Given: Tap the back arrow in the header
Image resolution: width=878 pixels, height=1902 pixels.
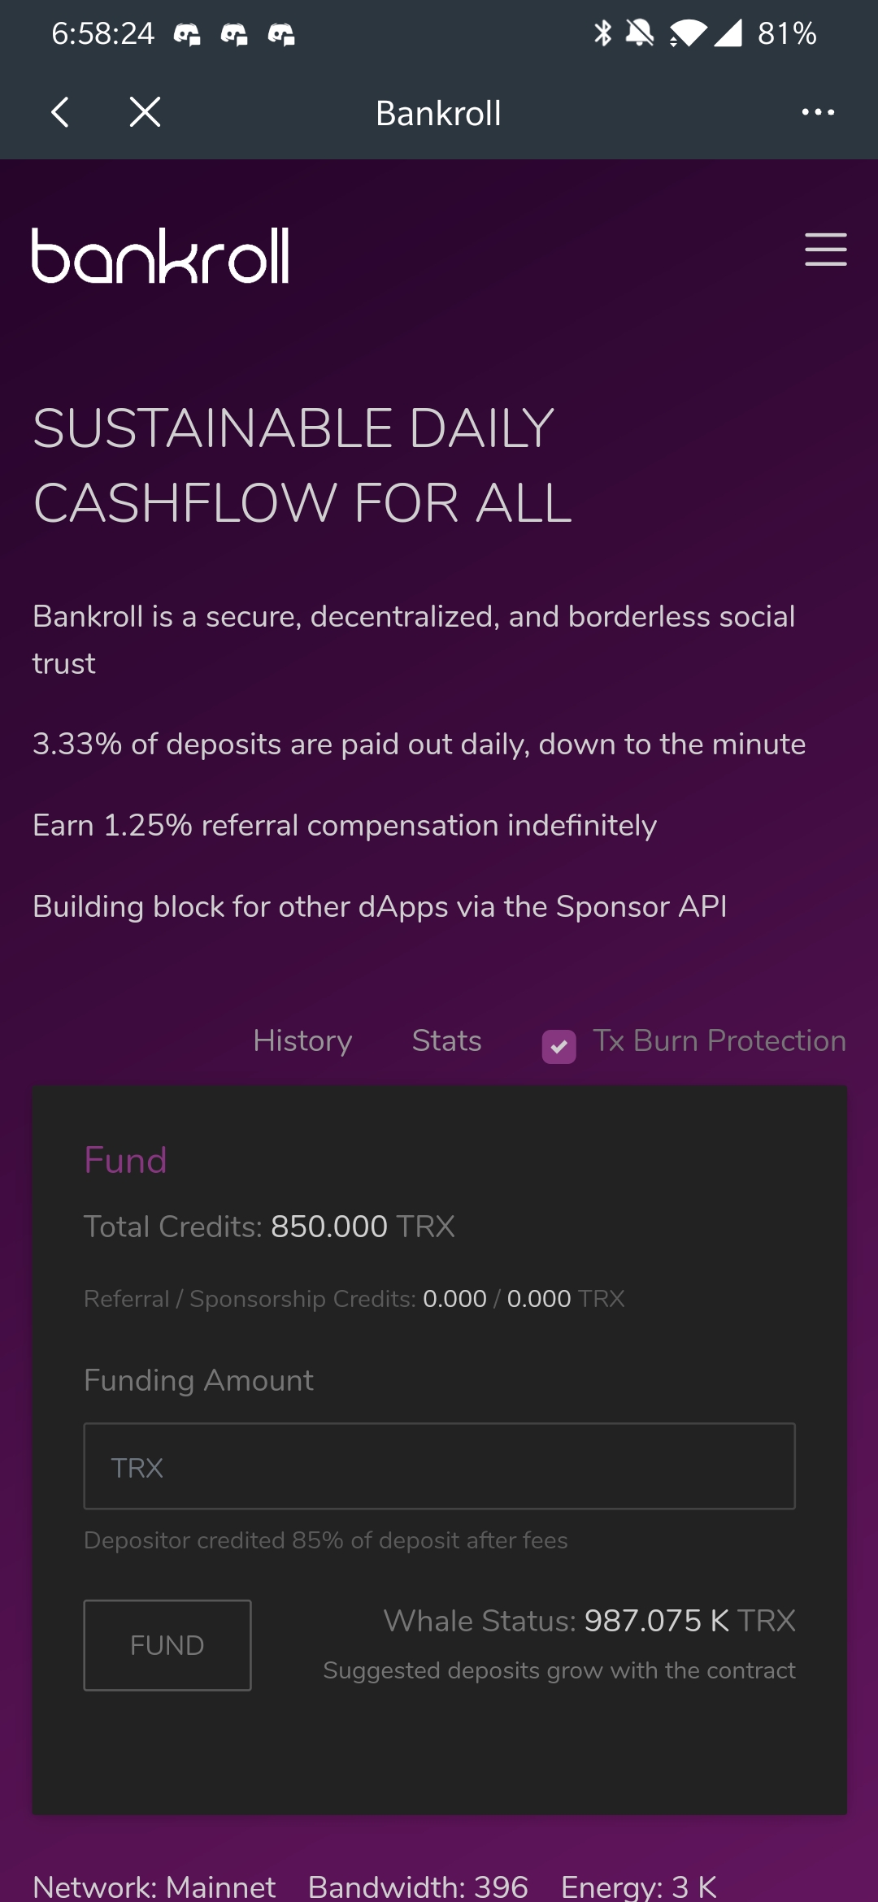Looking at the screenshot, I should 60,112.
